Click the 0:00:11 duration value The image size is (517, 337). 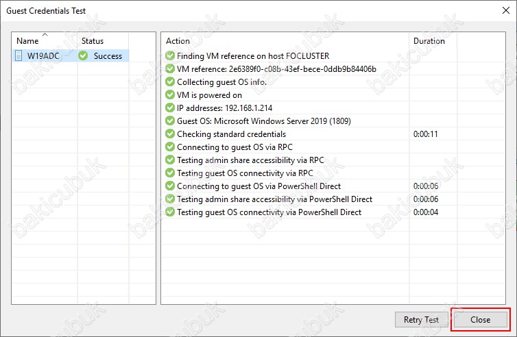425,134
